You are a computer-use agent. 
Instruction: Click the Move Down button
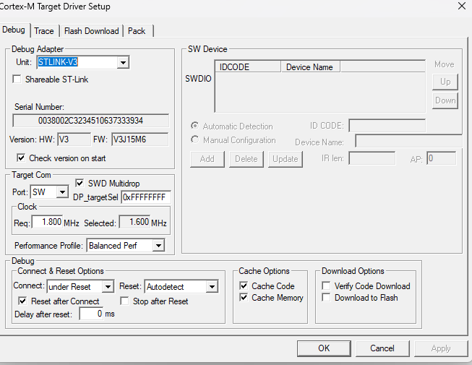pyautogui.click(x=445, y=100)
